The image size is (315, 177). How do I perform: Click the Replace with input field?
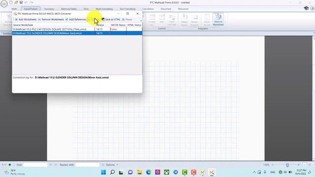[88, 165]
